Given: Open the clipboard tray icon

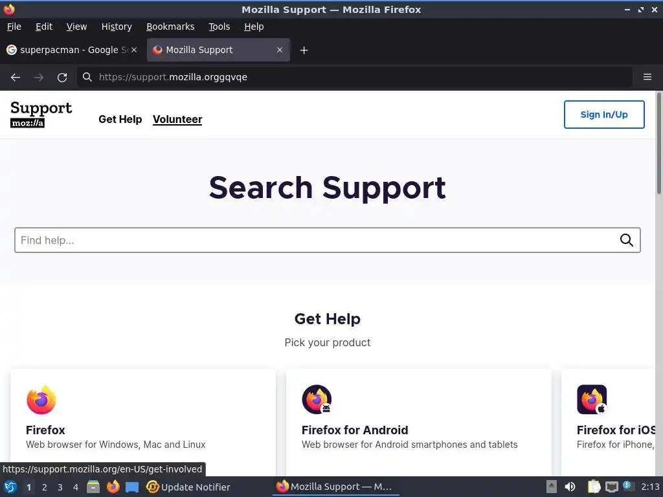Looking at the screenshot, I should click(x=594, y=487).
